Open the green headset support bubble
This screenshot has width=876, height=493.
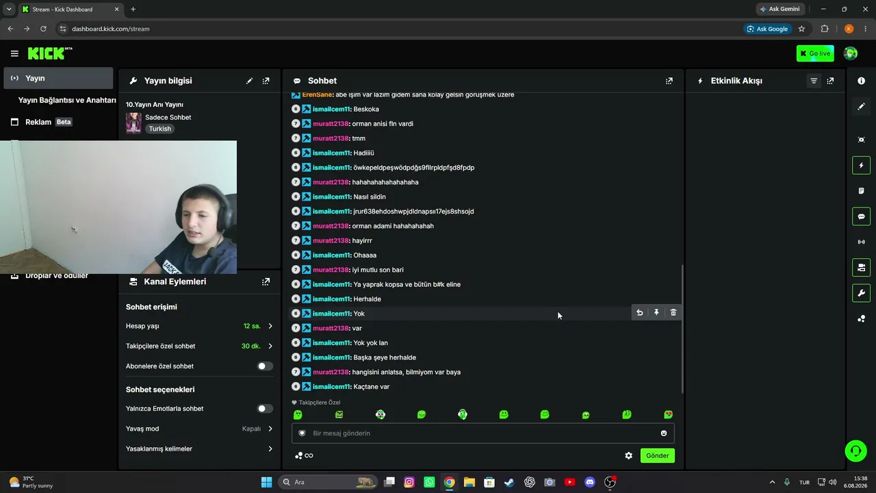pyautogui.click(x=855, y=451)
